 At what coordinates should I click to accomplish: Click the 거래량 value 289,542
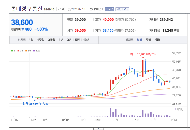166,20
